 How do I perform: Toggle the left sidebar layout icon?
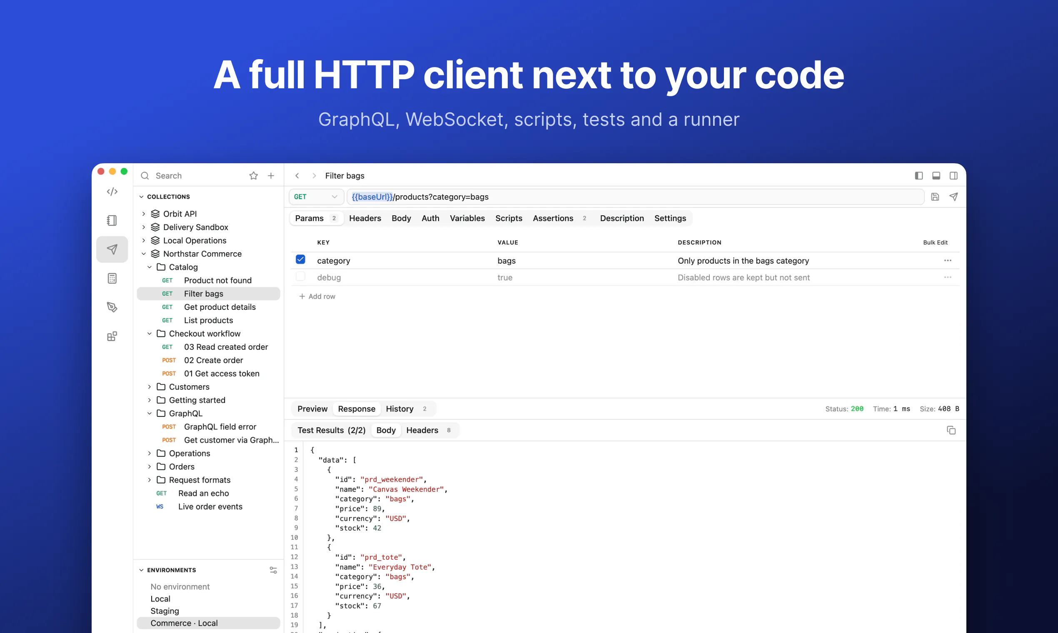[919, 176]
